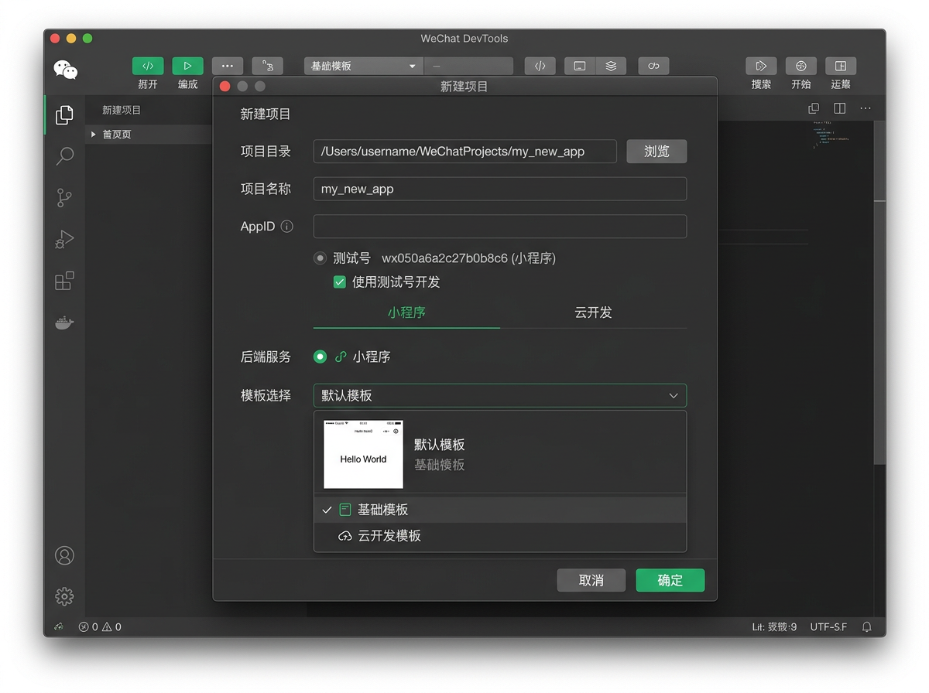Click the AppID info circle icon
Screen dimensions: 929x693
tap(287, 227)
